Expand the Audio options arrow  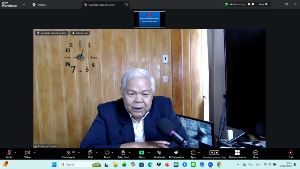(x=15, y=153)
